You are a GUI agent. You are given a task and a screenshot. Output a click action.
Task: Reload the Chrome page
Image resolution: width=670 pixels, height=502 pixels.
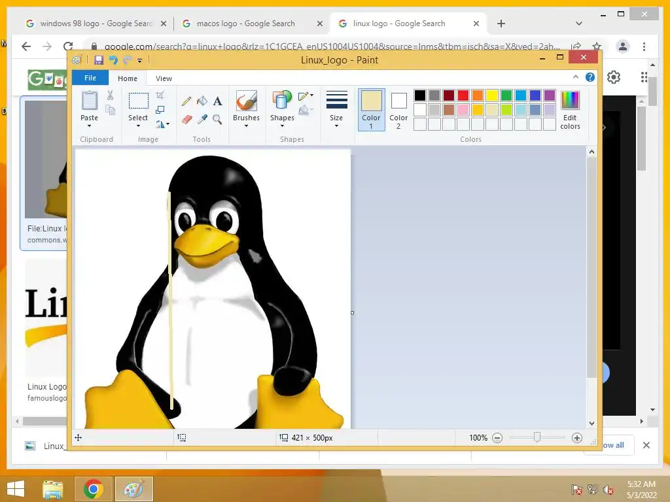pos(68,46)
